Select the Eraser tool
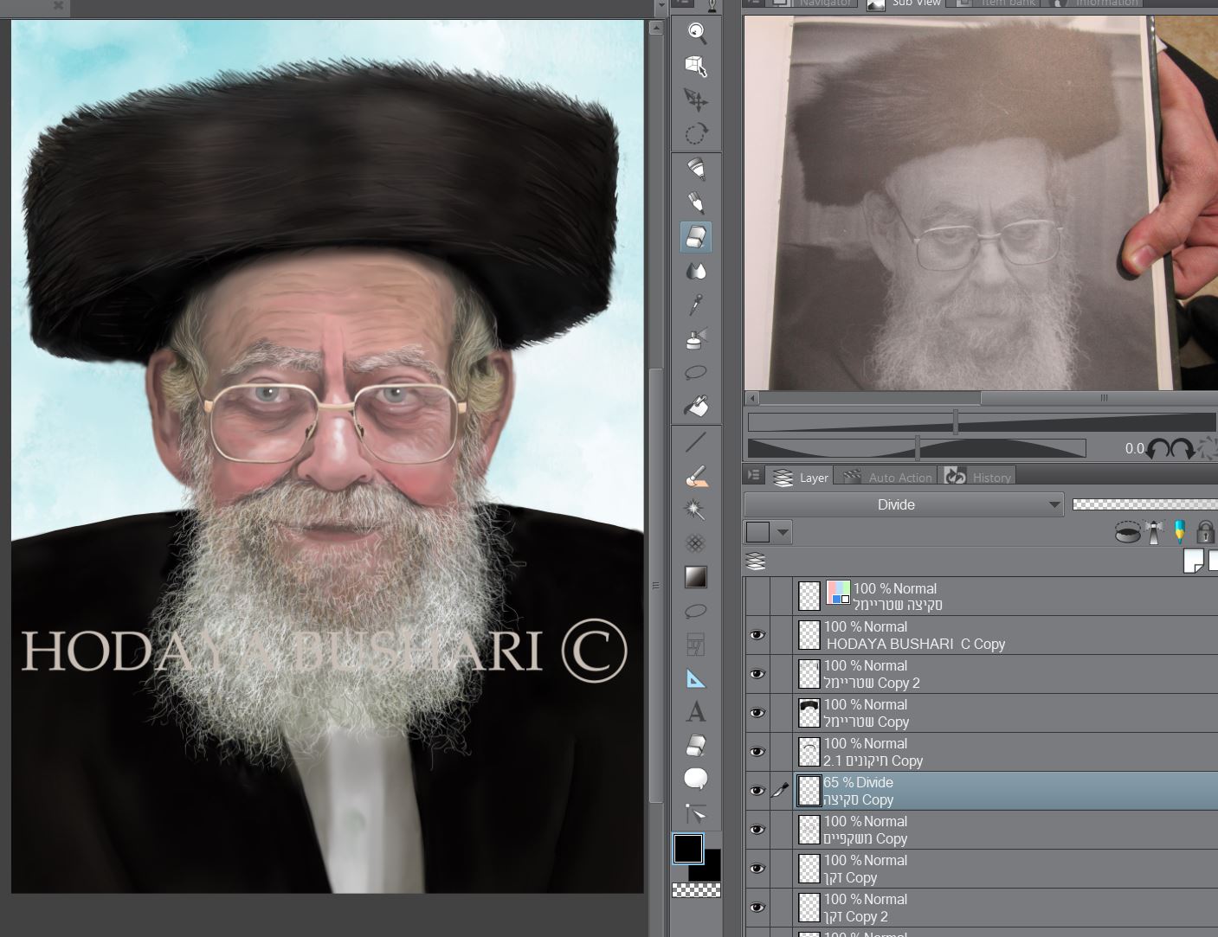1218x937 pixels. pyautogui.click(x=696, y=236)
